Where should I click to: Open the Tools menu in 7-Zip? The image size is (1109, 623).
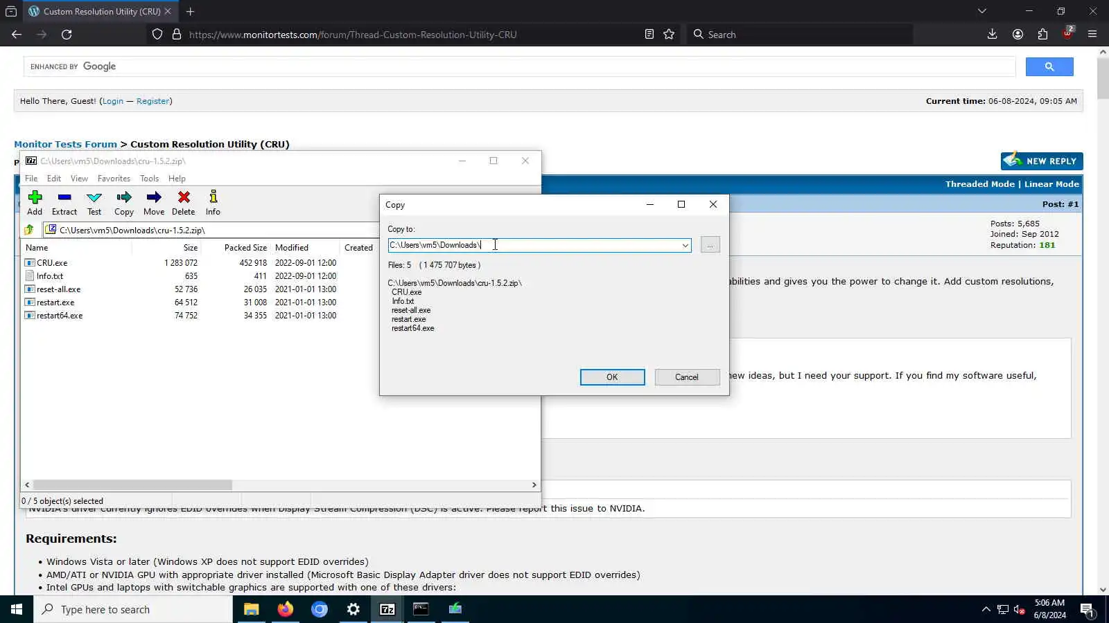[149, 179]
